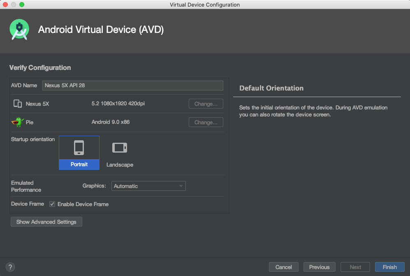The width and height of the screenshot is (410, 276).
Task: Disable the Enable Device Frame checkbox
Action: tap(52, 204)
